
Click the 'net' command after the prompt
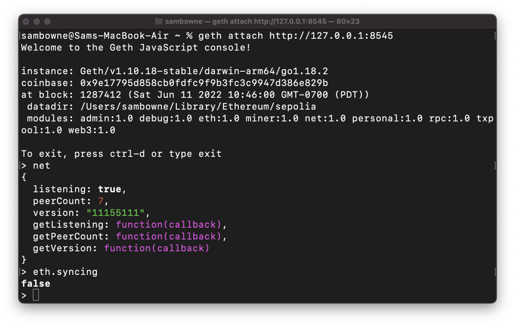click(41, 165)
